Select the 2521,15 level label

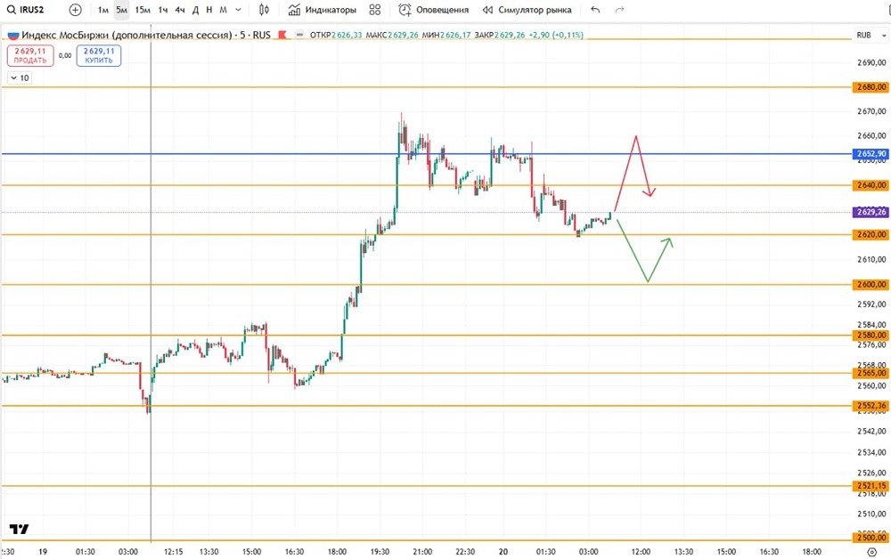[871, 486]
